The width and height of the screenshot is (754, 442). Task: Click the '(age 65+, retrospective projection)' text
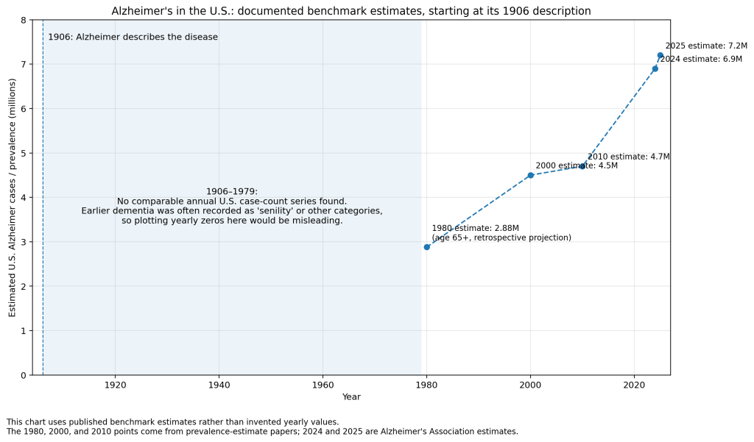coord(501,238)
